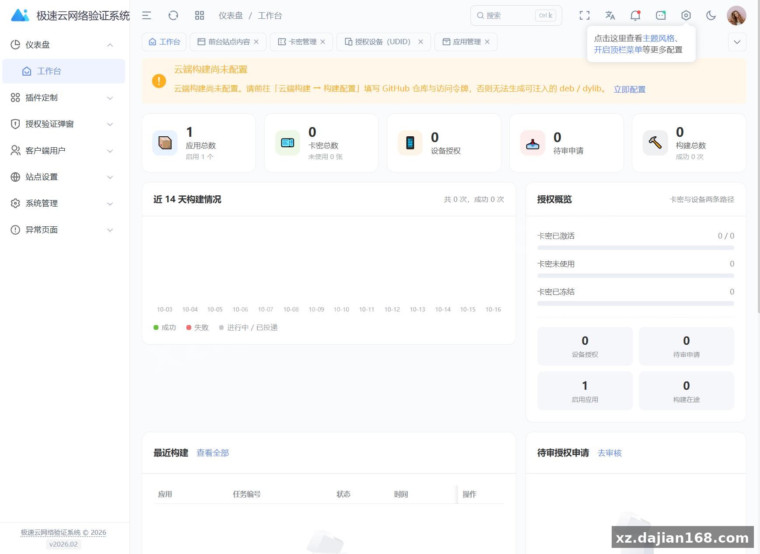This screenshot has width=760, height=554.
Task: Click the 启用应用 overview tile
Action: (585, 391)
